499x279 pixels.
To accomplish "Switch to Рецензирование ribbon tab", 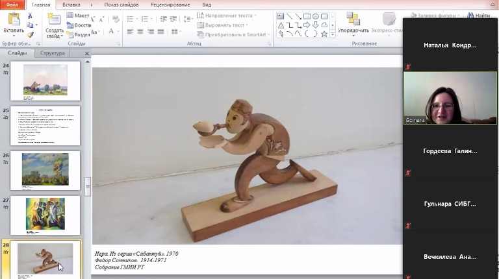I will [x=170, y=5].
